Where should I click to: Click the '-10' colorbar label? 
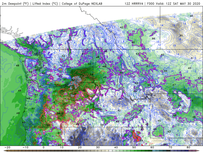point(25,147)
